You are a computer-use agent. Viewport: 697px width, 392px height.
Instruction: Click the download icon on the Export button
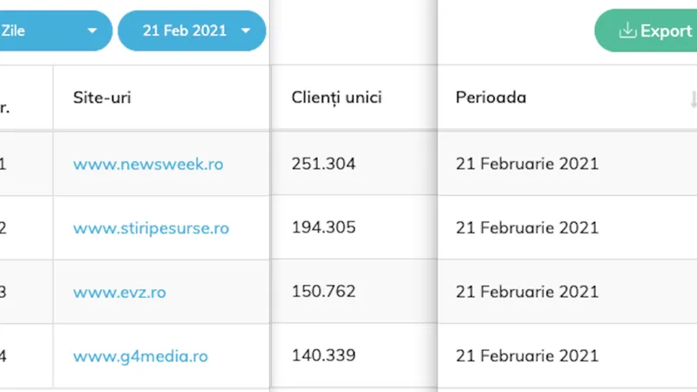pos(627,30)
